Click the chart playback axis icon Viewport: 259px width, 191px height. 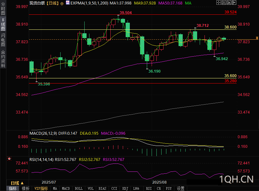pos(229,3)
